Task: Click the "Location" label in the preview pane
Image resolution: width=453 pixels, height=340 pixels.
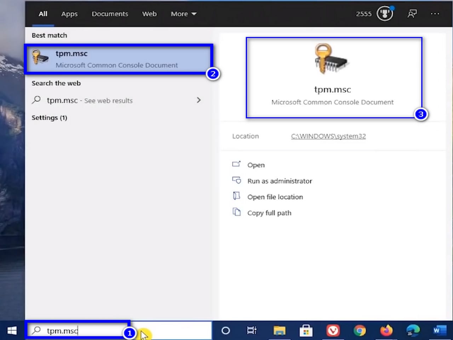Action: point(245,136)
